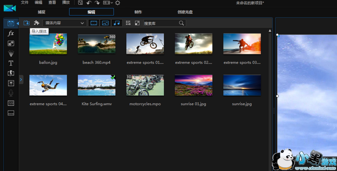This screenshot has height=171, width=337.
Task: Open the 16:9 aspect ratio dropdown
Action: coord(109,3)
